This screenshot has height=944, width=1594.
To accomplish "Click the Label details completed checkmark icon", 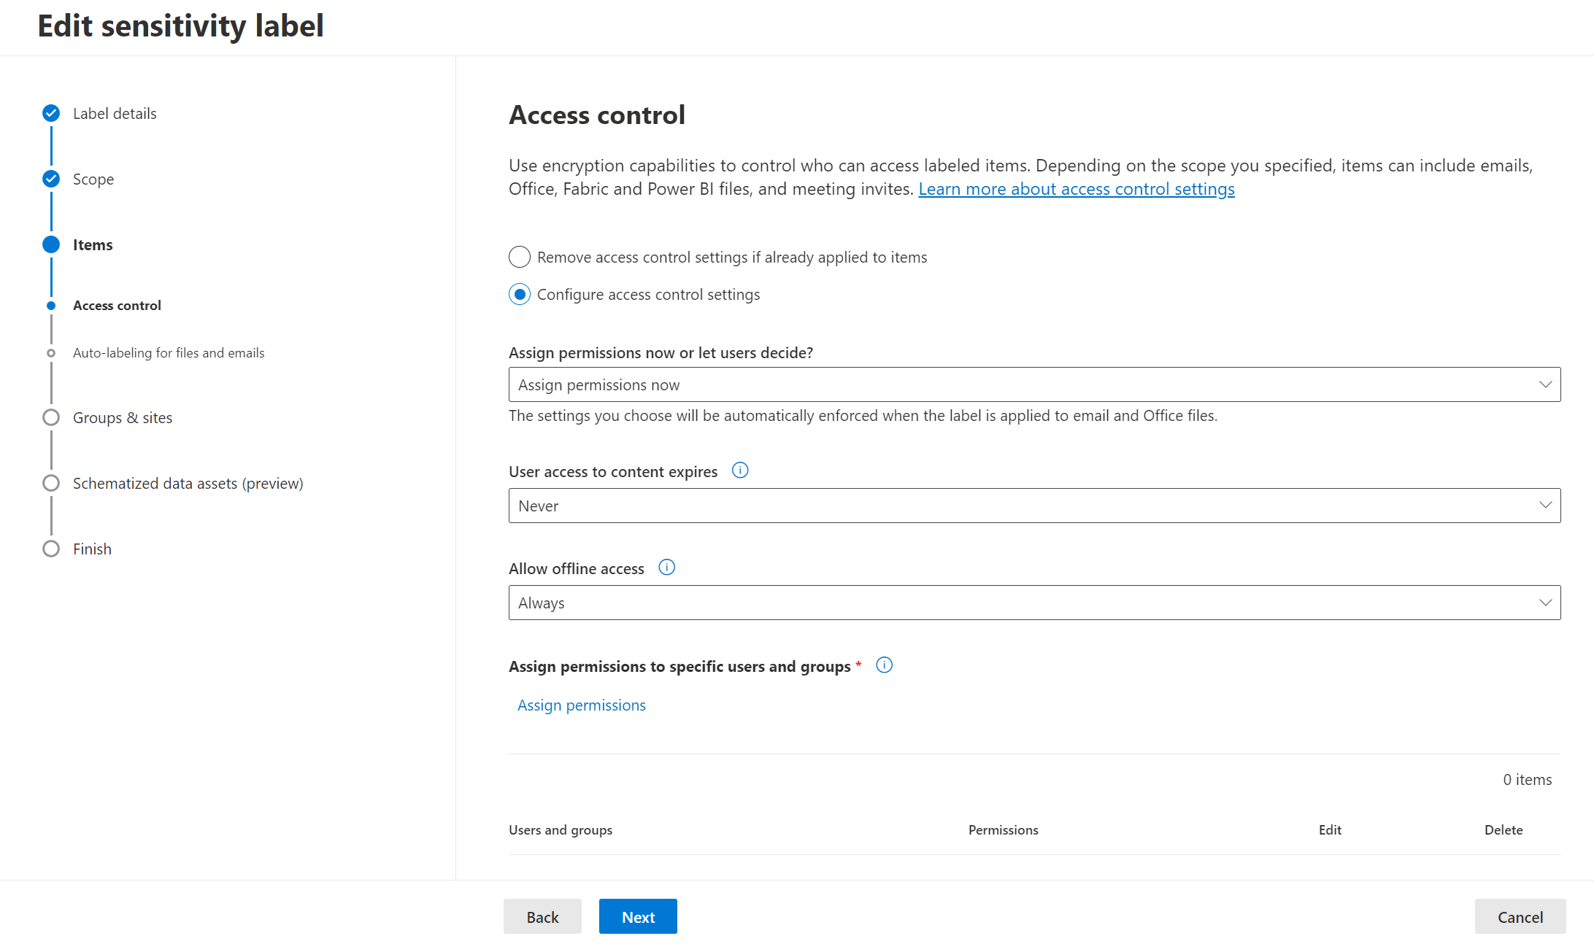I will tap(51, 113).
